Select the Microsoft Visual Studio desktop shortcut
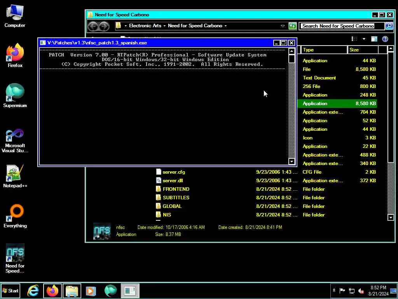Screen dimensions: 398x299 pyautogui.click(x=15, y=141)
